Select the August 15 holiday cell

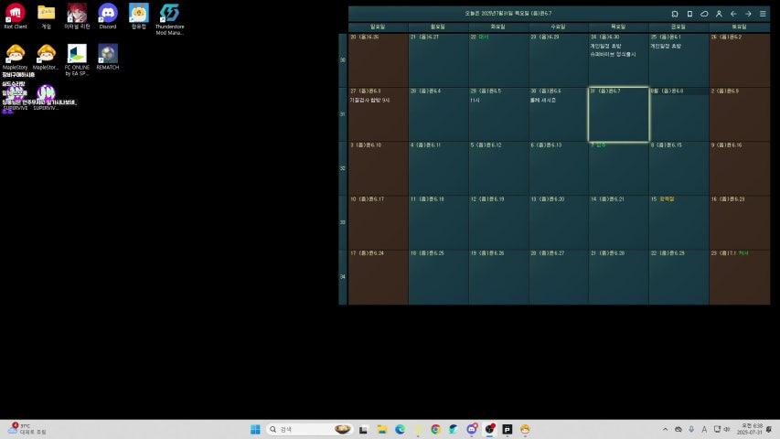coord(678,222)
